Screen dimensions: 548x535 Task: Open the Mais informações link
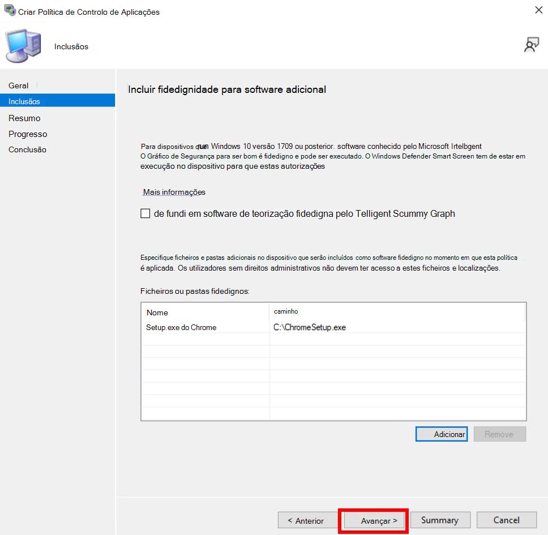pos(174,192)
